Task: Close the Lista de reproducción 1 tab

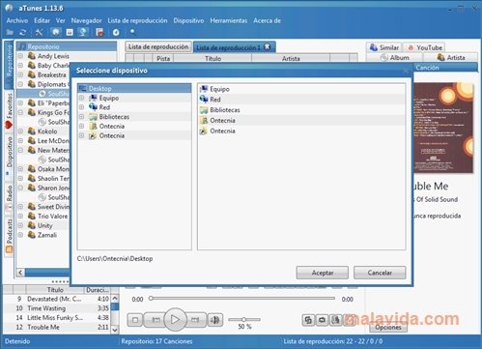Action: point(268,47)
